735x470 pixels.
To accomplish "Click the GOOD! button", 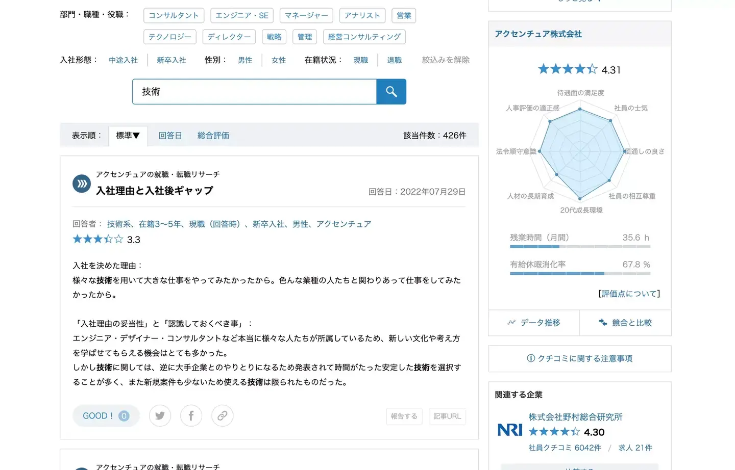I will click(106, 416).
